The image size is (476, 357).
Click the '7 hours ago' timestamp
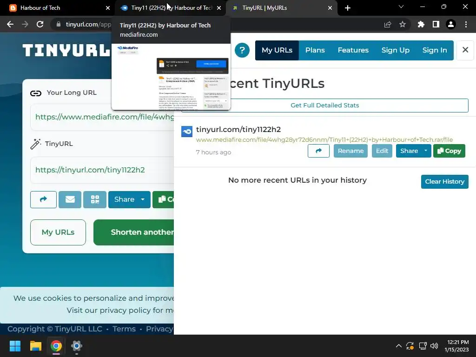213,152
